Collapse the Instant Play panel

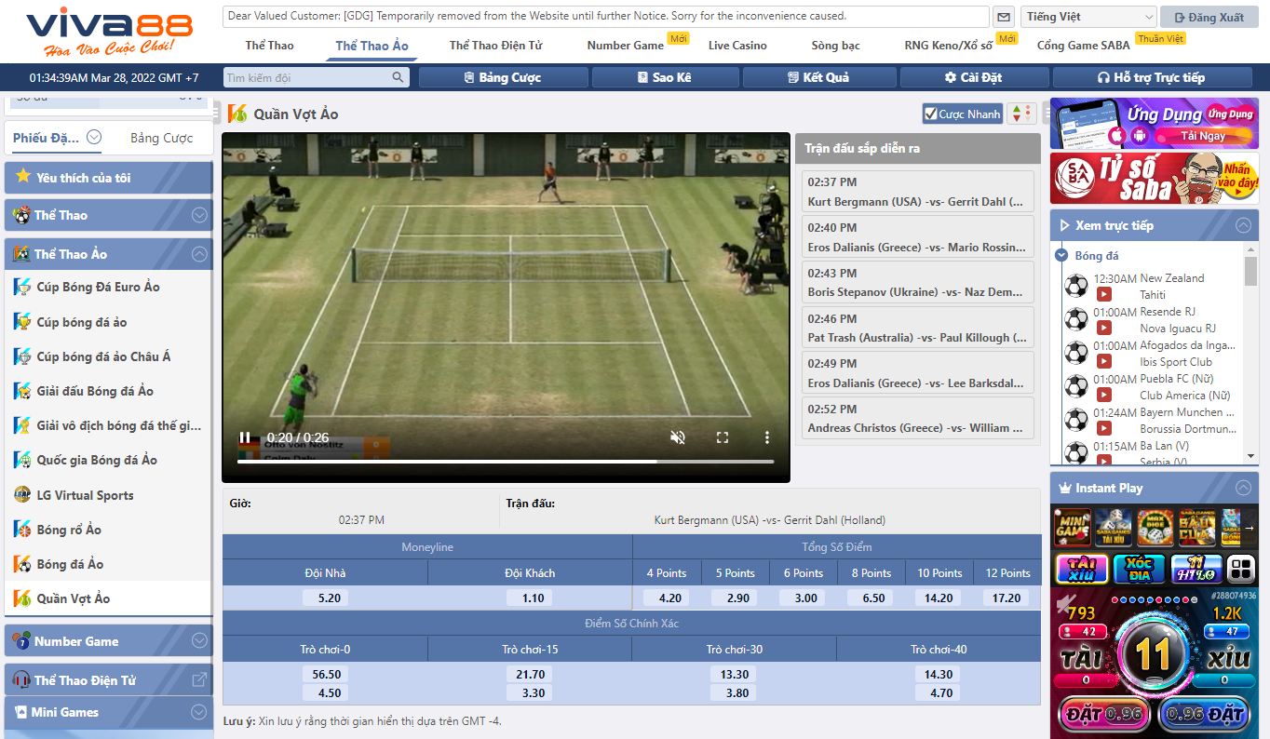coord(1242,488)
